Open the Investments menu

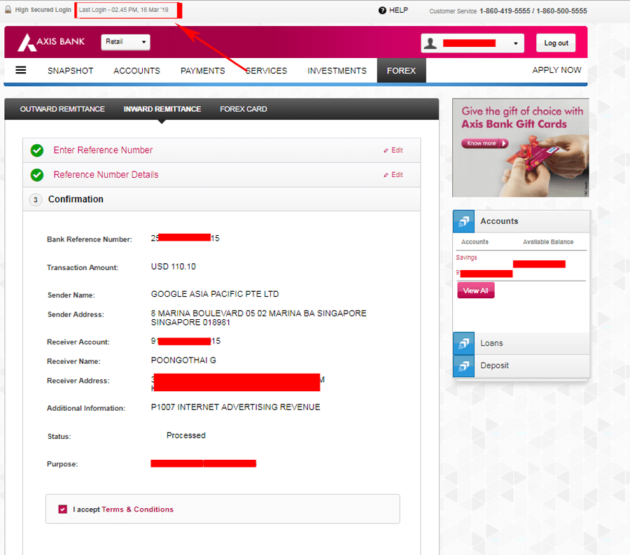point(337,71)
